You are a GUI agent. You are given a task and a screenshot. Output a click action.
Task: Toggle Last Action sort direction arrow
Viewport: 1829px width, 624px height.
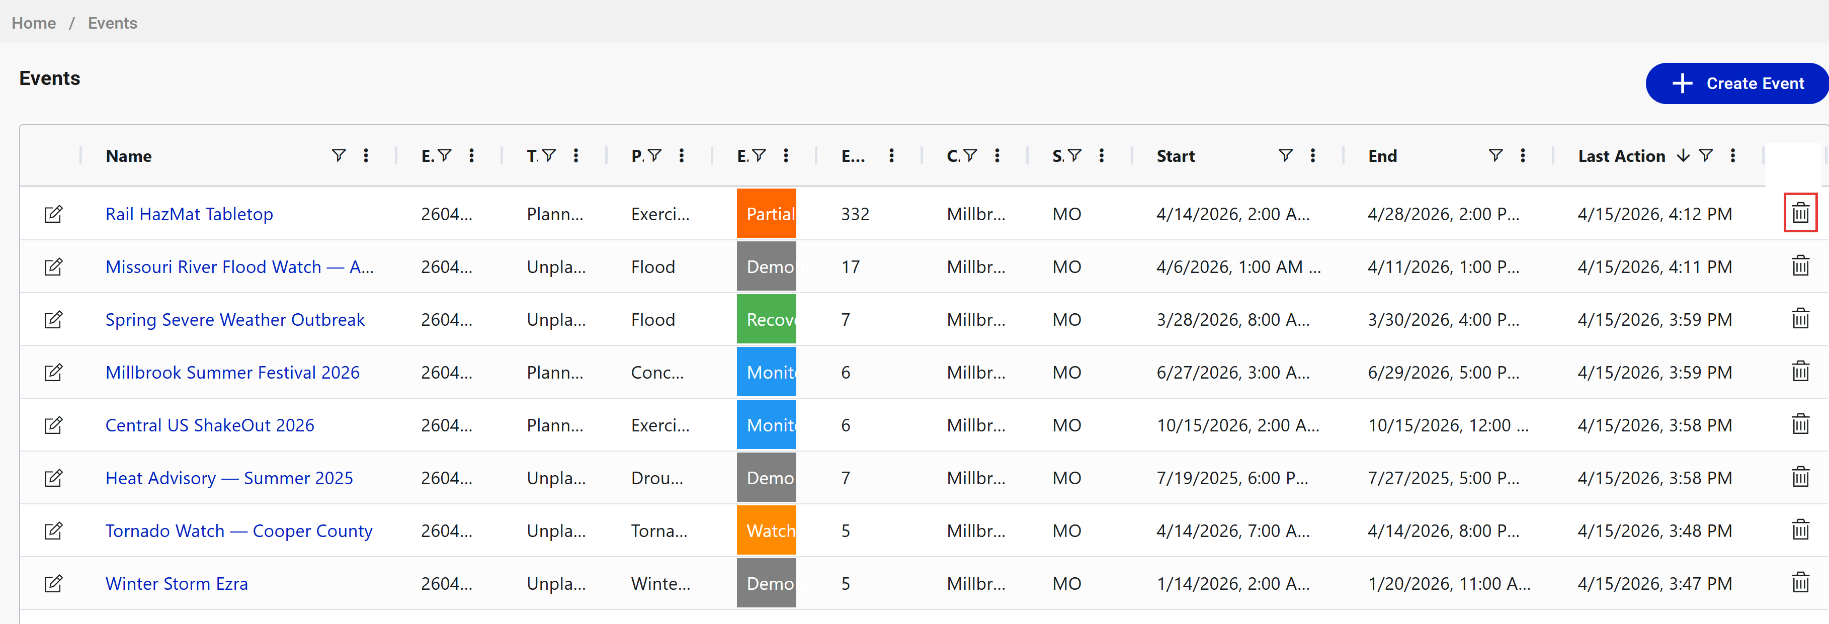click(x=1683, y=155)
